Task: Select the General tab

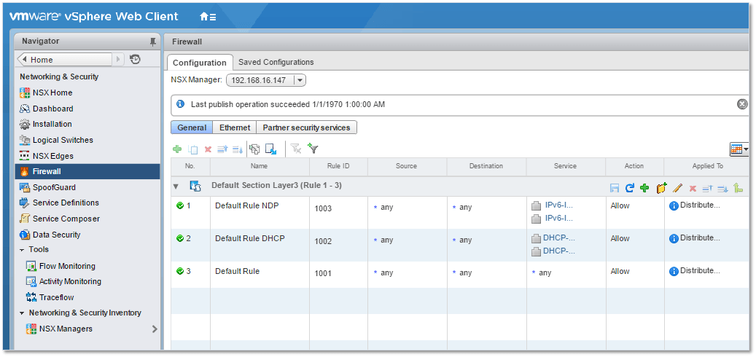Action: point(192,127)
